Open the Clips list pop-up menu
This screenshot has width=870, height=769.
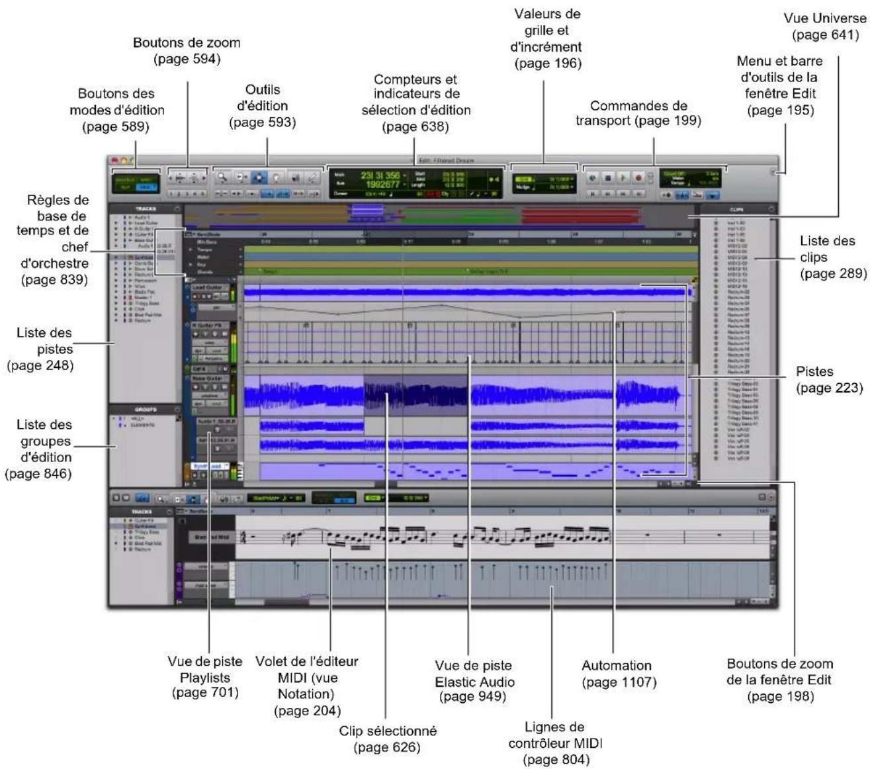(x=771, y=209)
